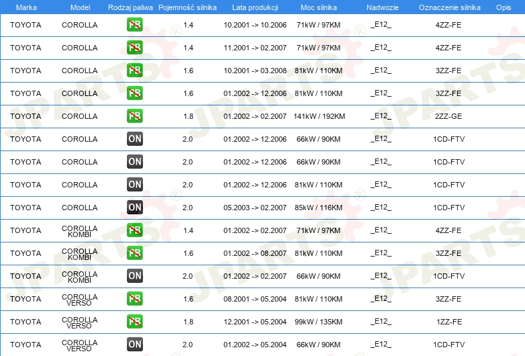Click engine code 2ZZ-GE
Image resolution: width=525 pixels, height=356 pixels.
448,116
